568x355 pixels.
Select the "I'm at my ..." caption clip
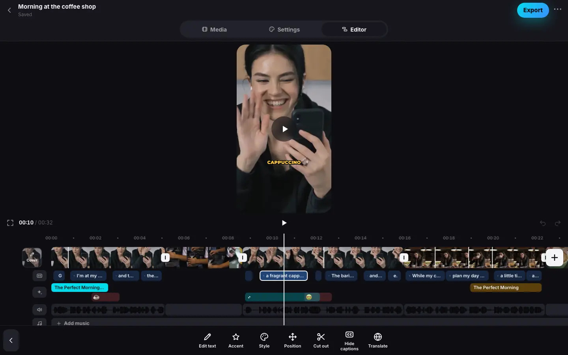coord(88,276)
